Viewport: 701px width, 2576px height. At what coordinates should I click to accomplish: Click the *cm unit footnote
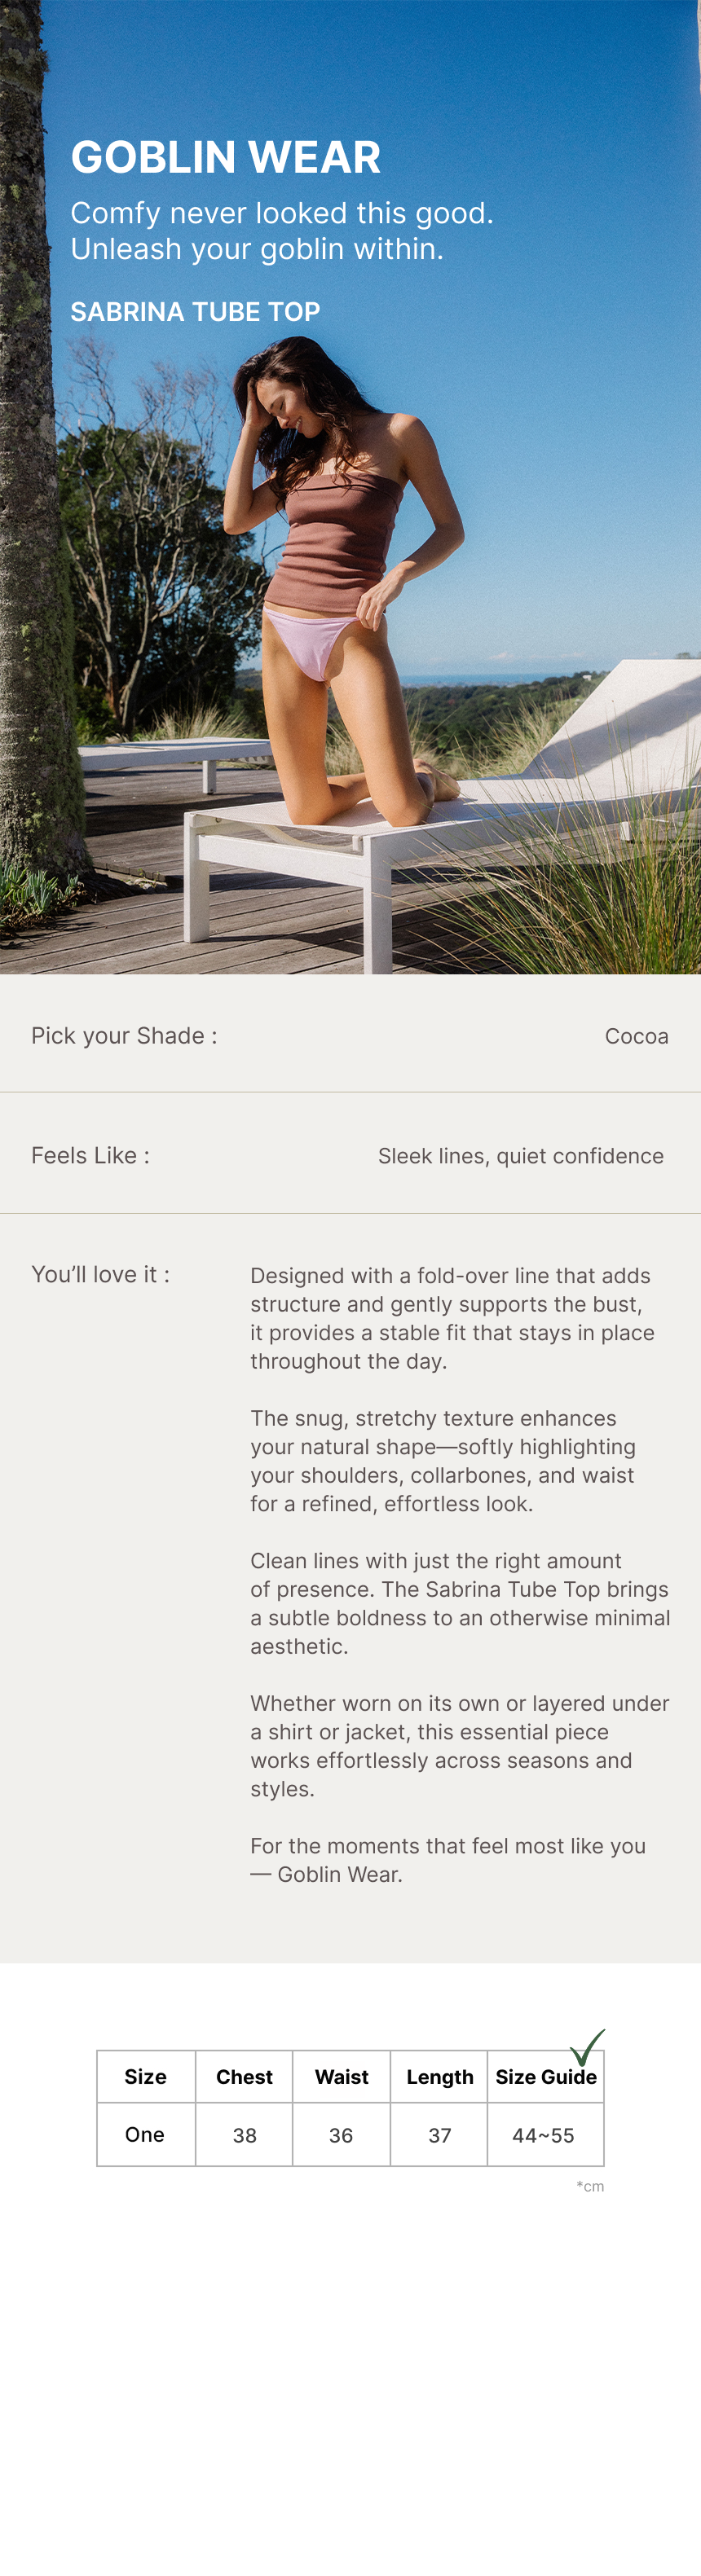(x=590, y=2186)
